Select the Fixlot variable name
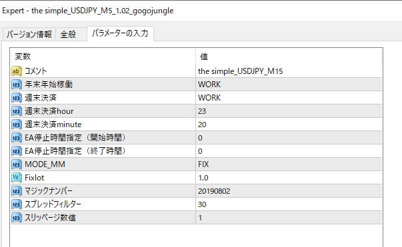 tap(35, 178)
